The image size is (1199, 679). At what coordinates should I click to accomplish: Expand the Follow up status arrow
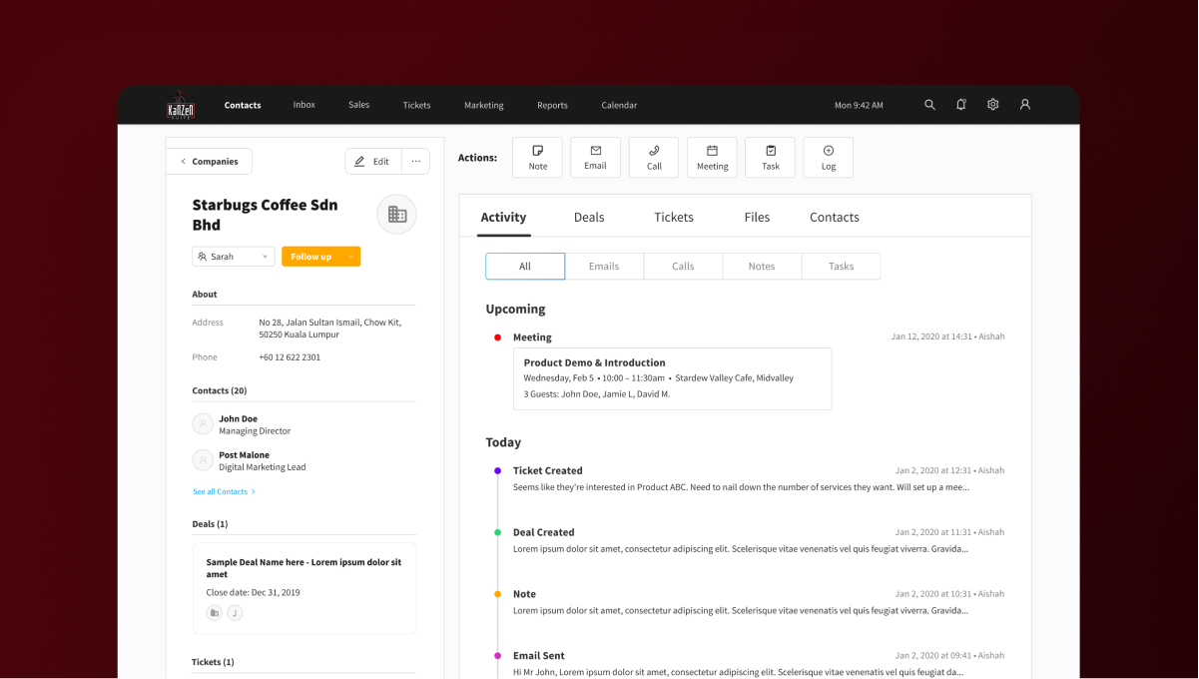tap(350, 257)
